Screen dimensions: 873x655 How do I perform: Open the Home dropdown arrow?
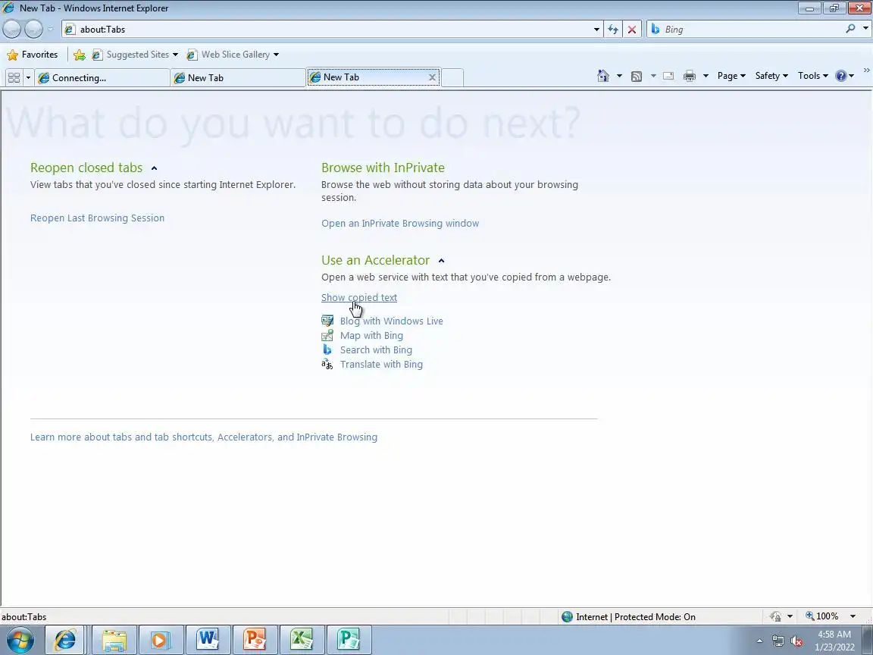619,76
